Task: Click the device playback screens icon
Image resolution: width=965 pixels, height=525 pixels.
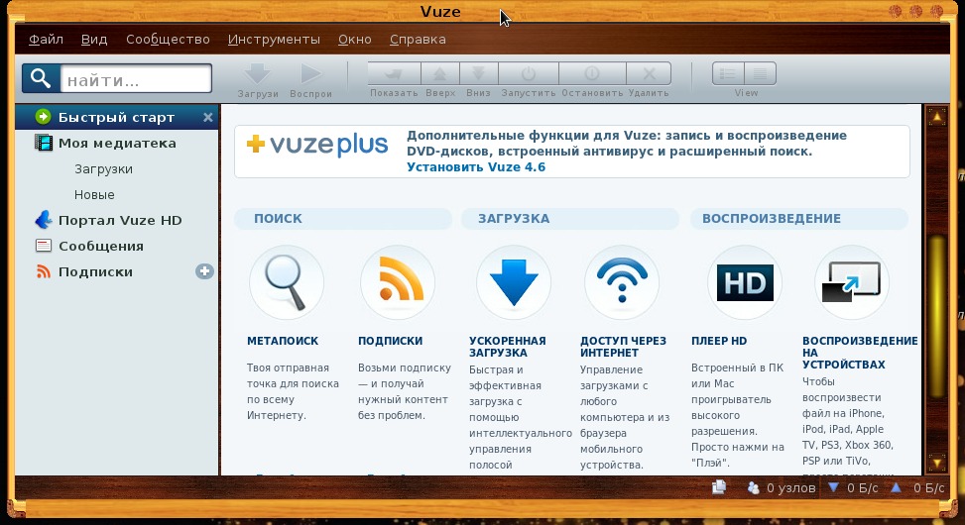Action: point(852,282)
